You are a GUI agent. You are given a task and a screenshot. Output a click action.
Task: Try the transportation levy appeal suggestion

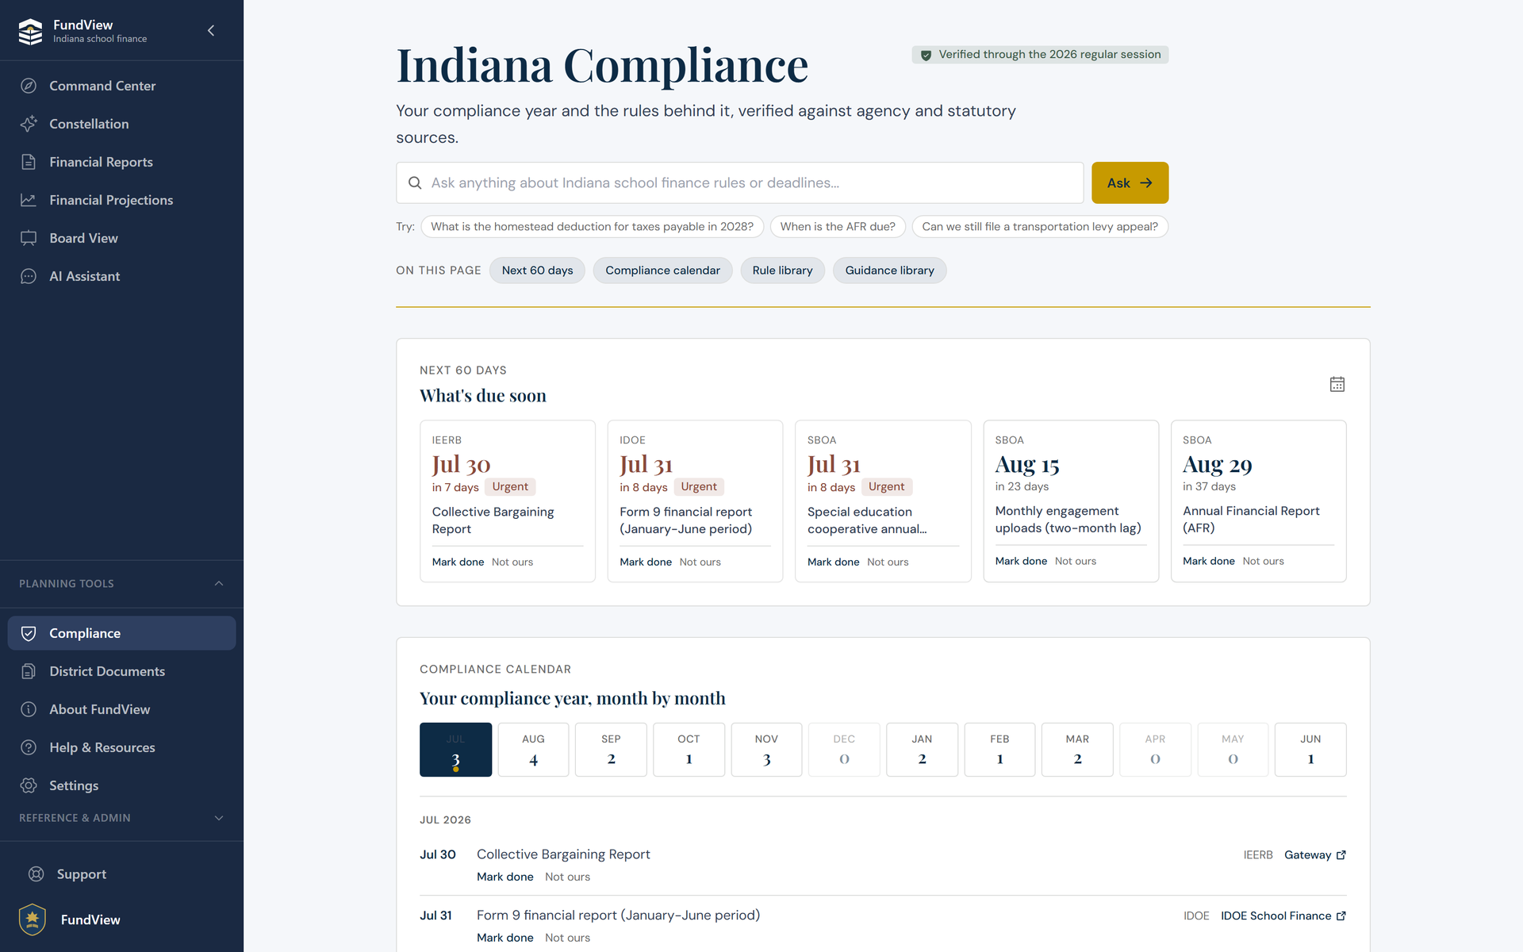1040,227
